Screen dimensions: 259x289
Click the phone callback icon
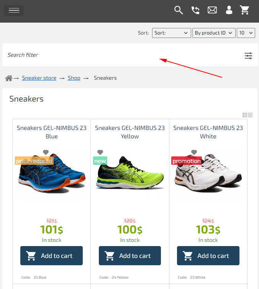(x=195, y=10)
